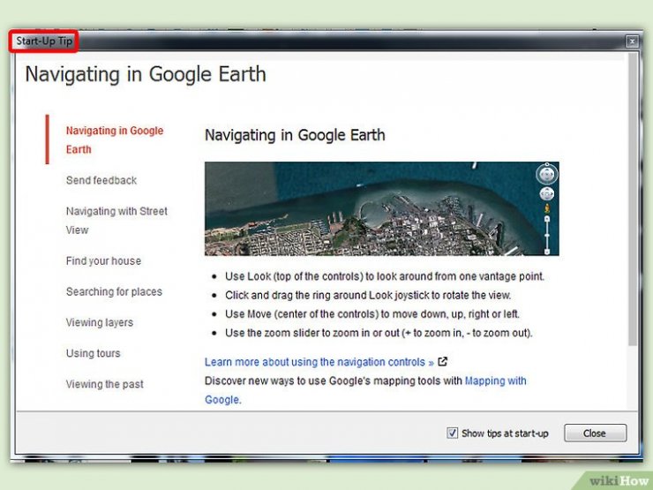This screenshot has height=490, width=653.
Task: Click the large Navigating in Google Earth page title
Action: pyautogui.click(x=146, y=75)
